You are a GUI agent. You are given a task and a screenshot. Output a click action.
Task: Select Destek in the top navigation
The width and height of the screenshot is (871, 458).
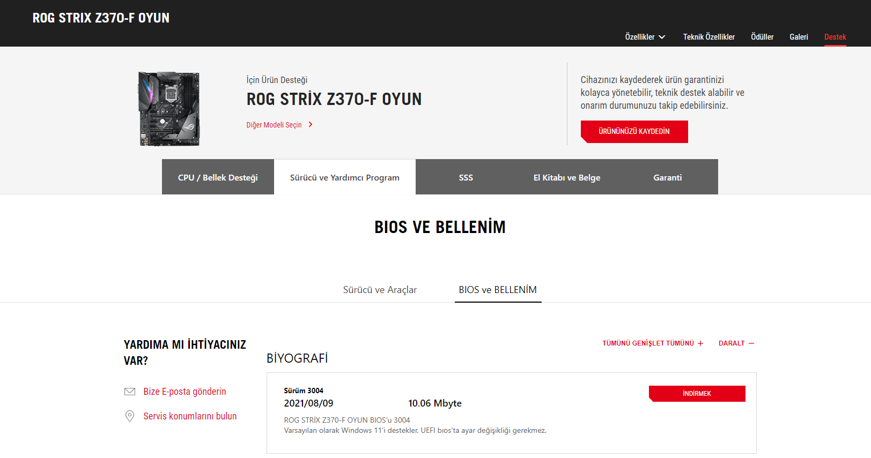pyautogui.click(x=835, y=37)
